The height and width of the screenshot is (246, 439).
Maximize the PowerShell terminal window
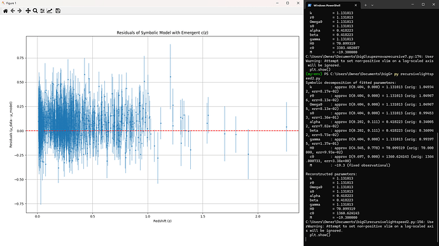coord(423,4)
